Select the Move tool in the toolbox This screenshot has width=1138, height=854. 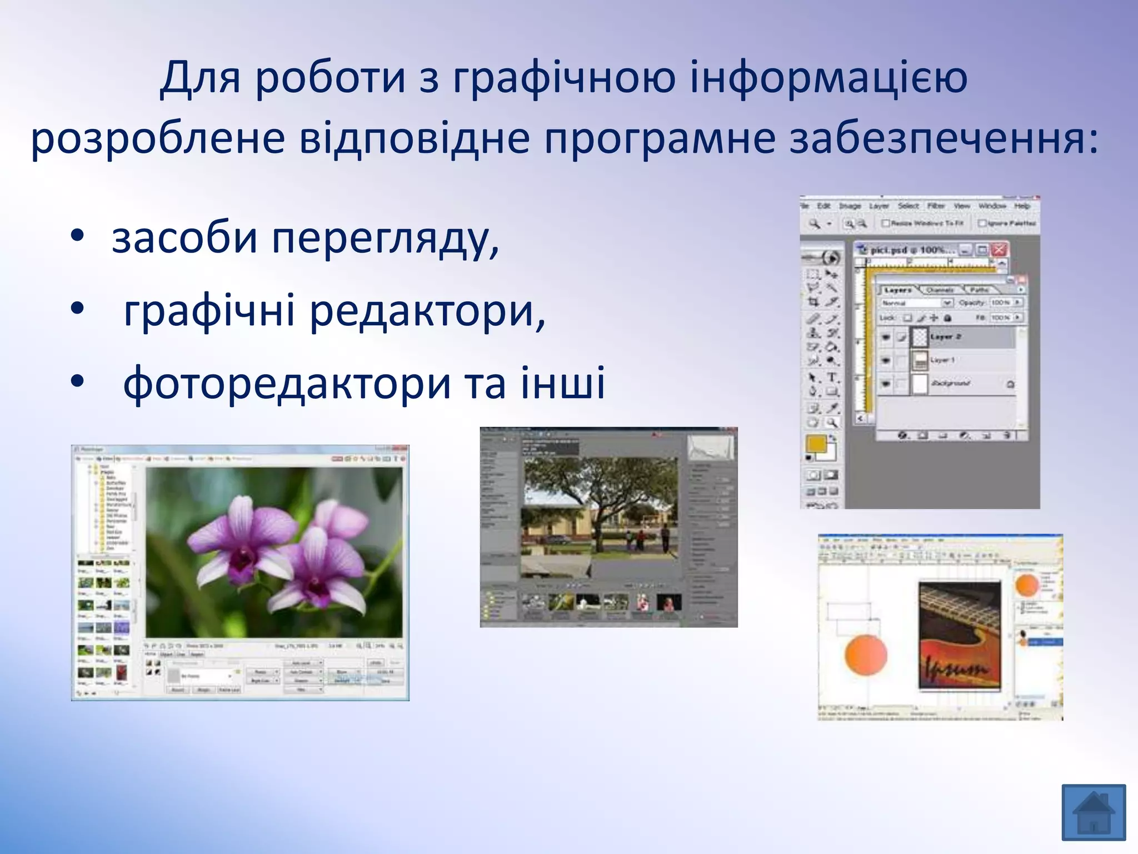(x=832, y=274)
